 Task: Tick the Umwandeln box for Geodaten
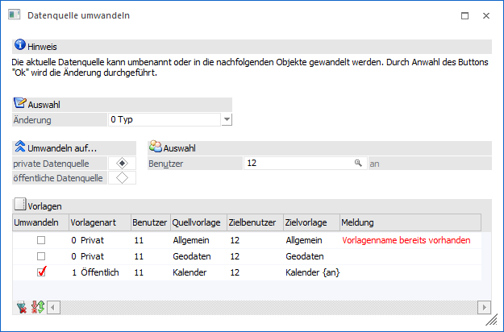point(40,256)
